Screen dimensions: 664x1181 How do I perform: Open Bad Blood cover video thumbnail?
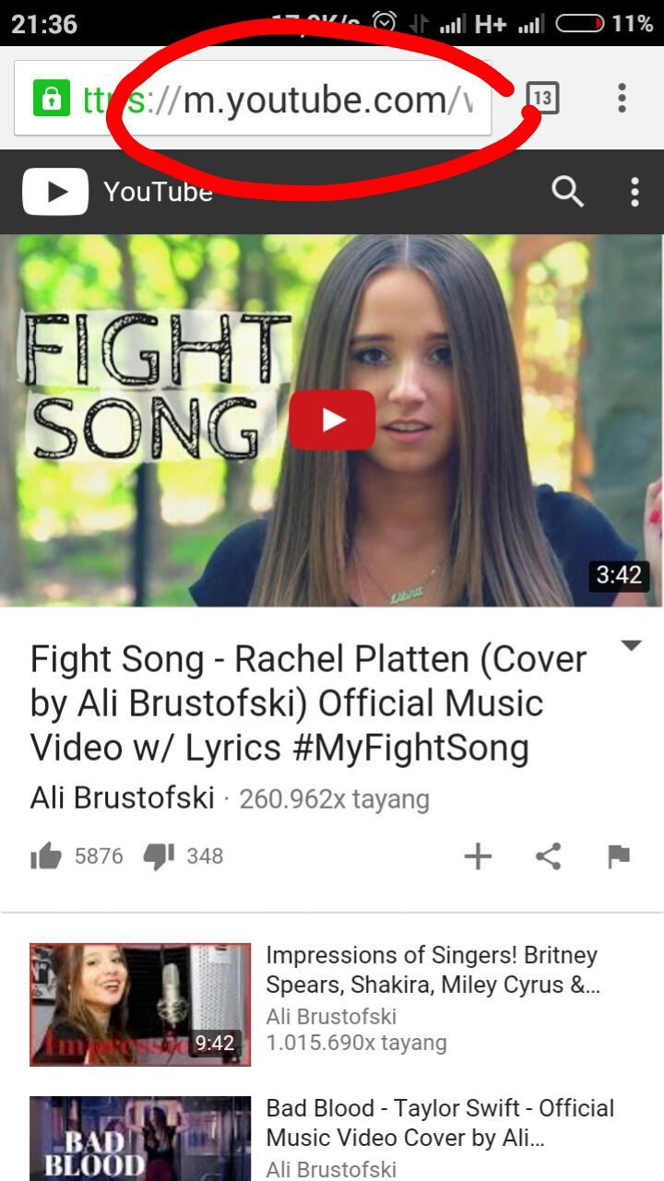(x=140, y=1139)
